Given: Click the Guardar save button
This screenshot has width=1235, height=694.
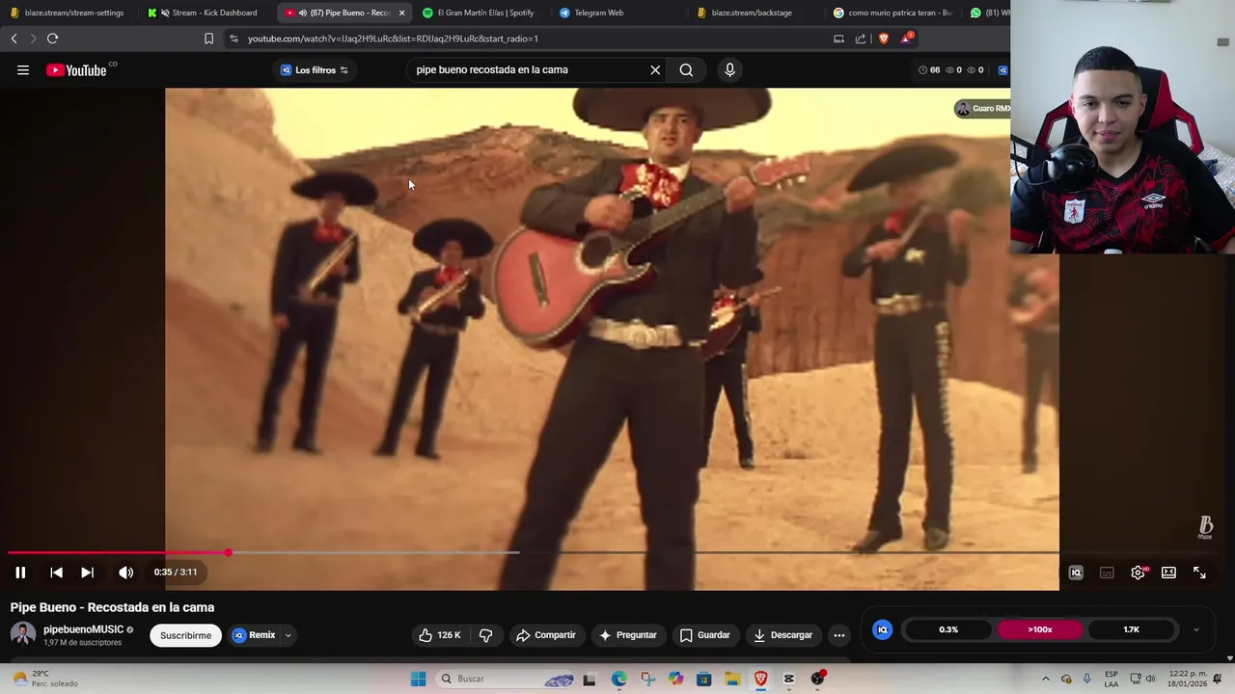Looking at the screenshot, I should tap(704, 635).
